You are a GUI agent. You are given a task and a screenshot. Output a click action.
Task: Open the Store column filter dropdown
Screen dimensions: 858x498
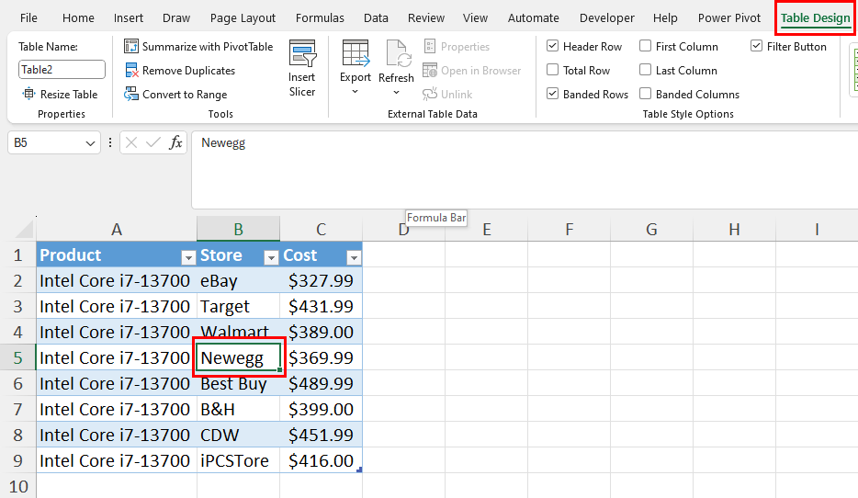[x=271, y=257]
